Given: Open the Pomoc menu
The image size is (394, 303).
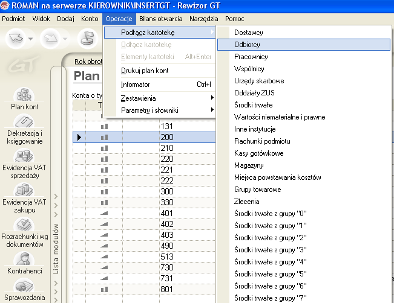Looking at the screenshot, I should point(234,19).
